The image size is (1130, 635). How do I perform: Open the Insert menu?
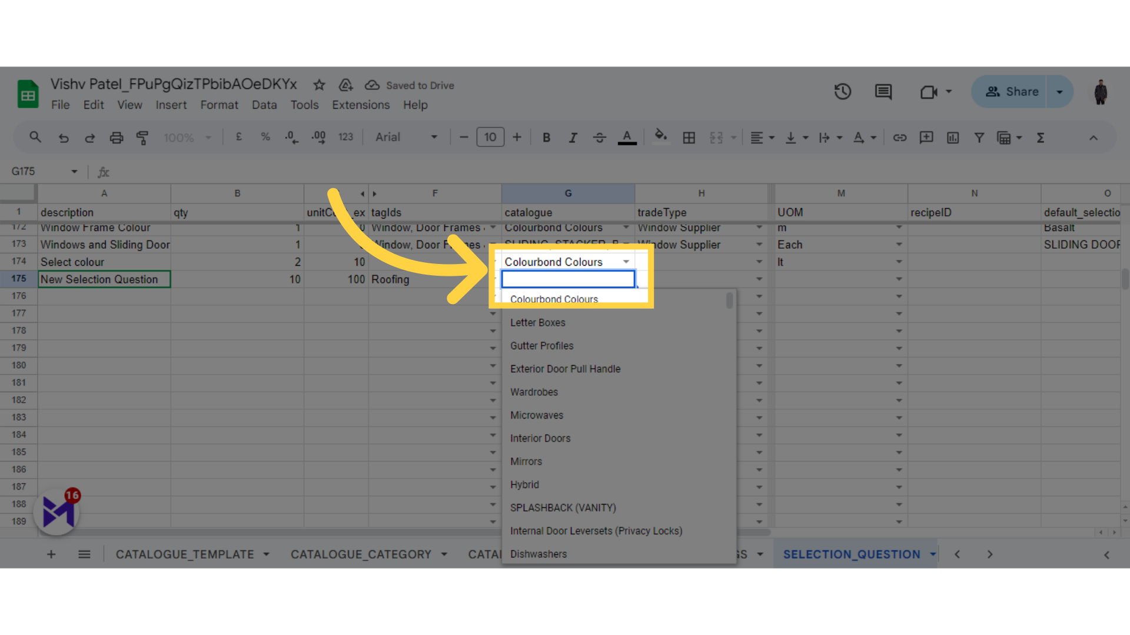point(171,105)
